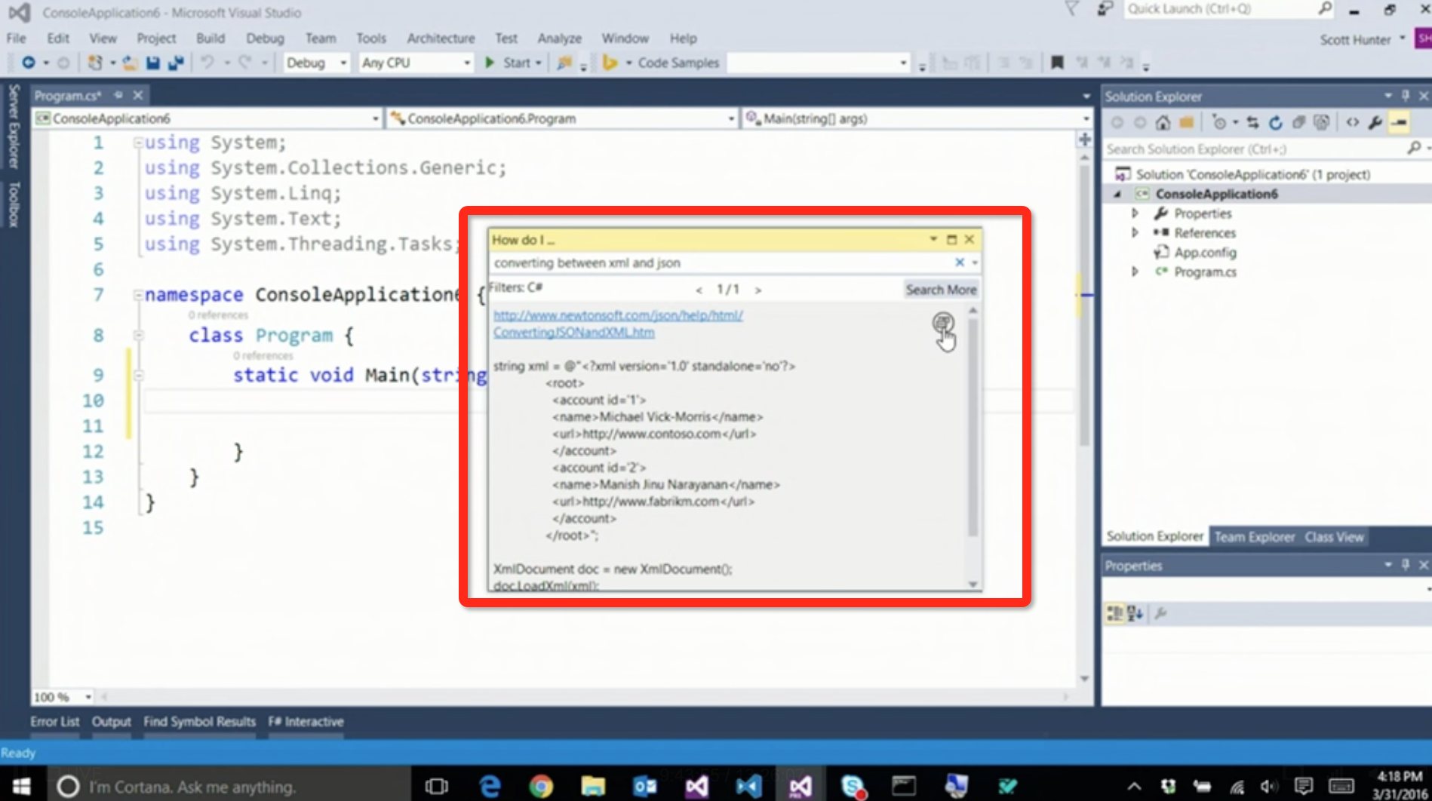Image resolution: width=1432 pixels, height=801 pixels.
Task: Open Cortana search box in taskbar
Action: (230, 787)
